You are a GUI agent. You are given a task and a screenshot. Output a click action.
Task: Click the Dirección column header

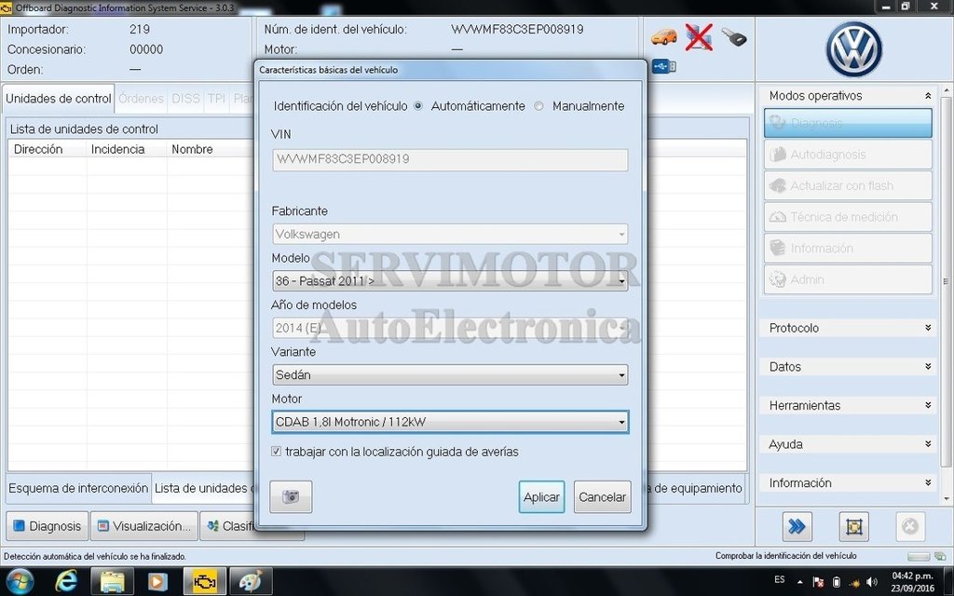(48, 149)
